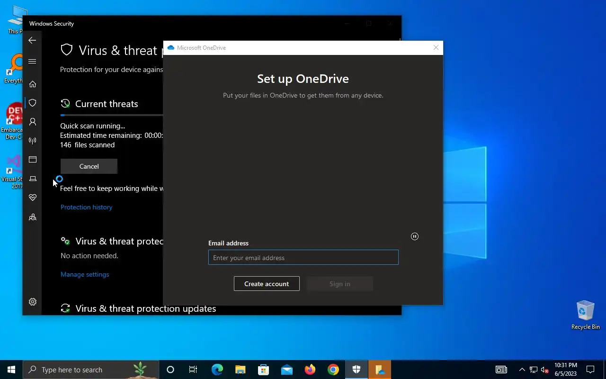
Task: Pause the OneDrive animation
Action: pyautogui.click(x=415, y=236)
